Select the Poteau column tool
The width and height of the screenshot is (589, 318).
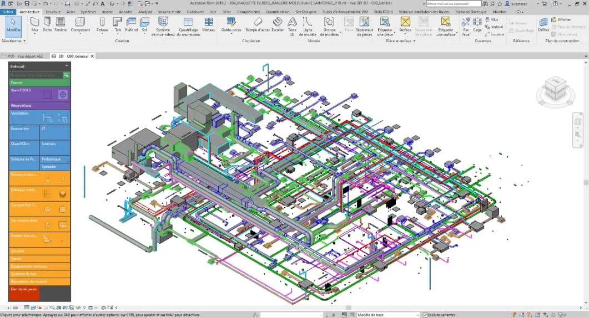pos(102,25)
